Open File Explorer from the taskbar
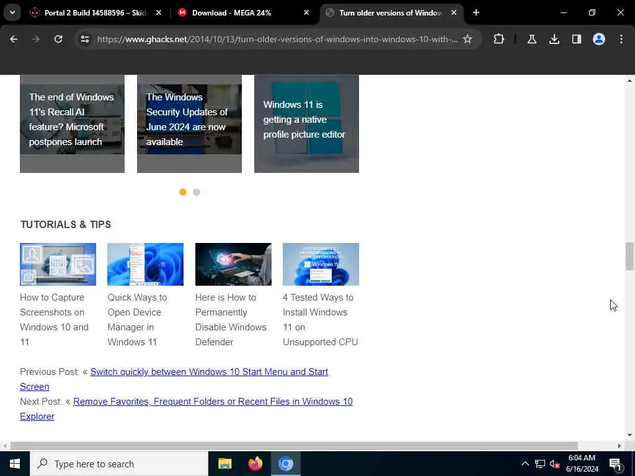 [x=224, y=464]
